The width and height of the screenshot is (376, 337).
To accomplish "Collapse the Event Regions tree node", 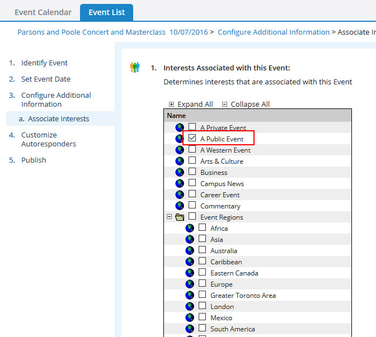I will coord(170,217).
